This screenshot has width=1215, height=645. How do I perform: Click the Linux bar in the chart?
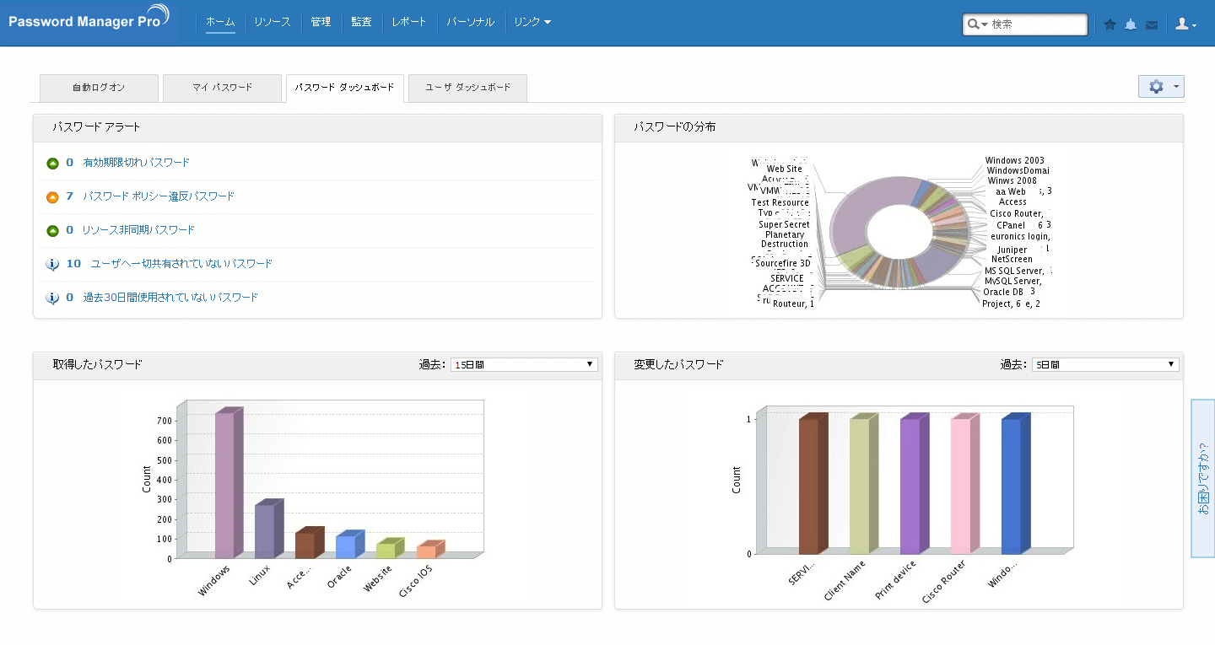pyautogui.click(x=269, y=529)
